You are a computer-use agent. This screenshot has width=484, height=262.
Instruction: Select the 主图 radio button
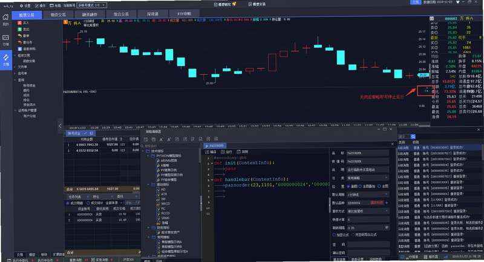point(379,186)
